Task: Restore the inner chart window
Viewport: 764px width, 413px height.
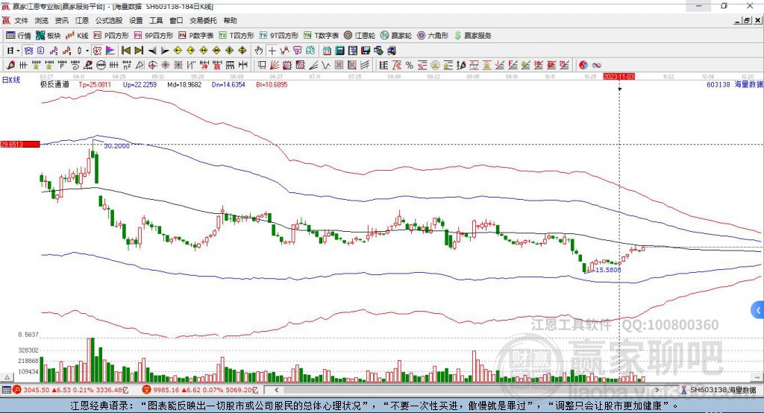Action: 747,20
